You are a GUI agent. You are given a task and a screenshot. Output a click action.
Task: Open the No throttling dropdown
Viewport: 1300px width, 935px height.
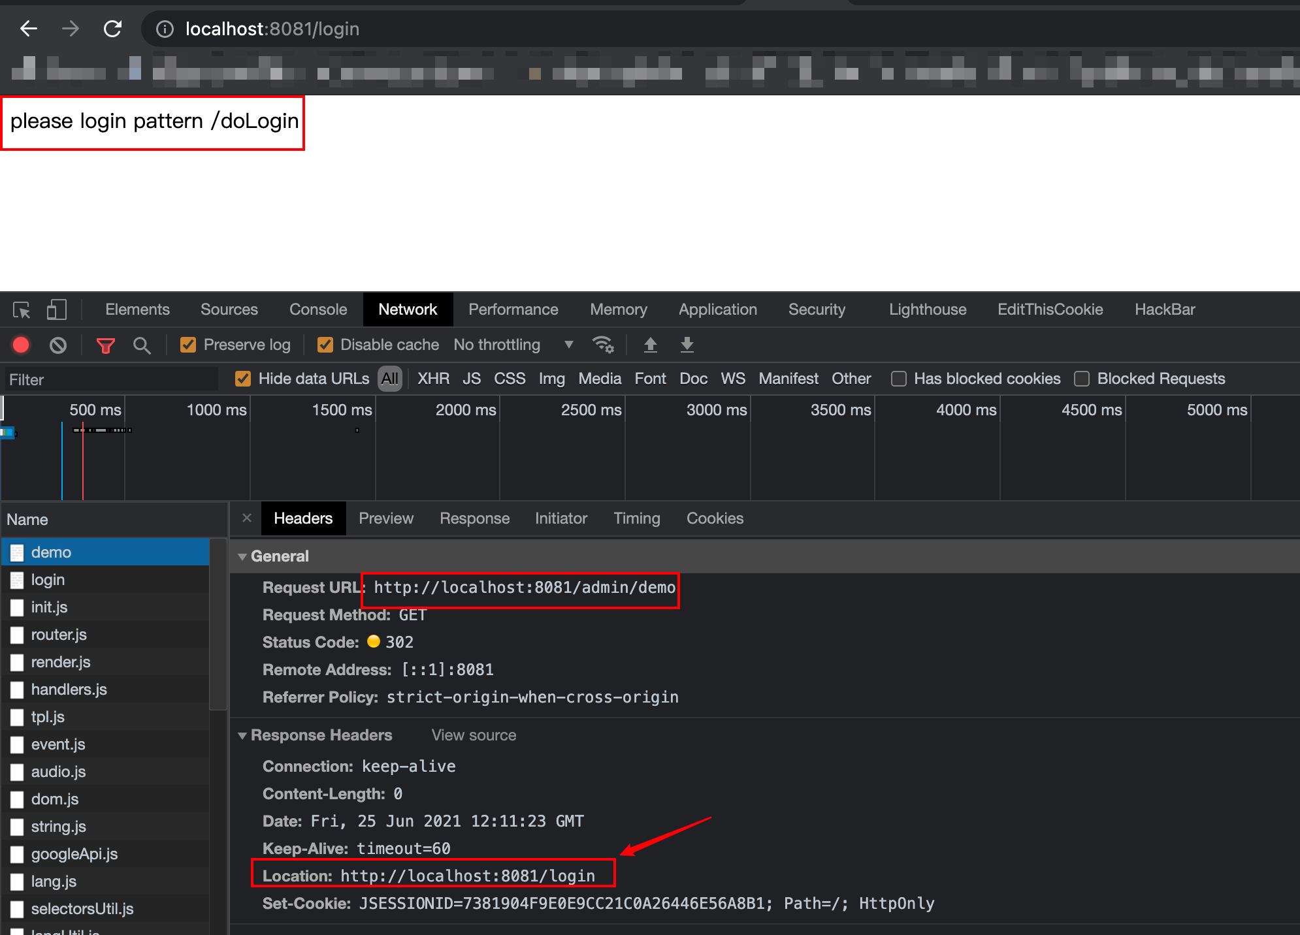click(x=513, y=345)
